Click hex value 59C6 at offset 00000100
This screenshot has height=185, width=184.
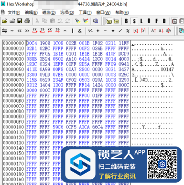click(x=58, y=127)
